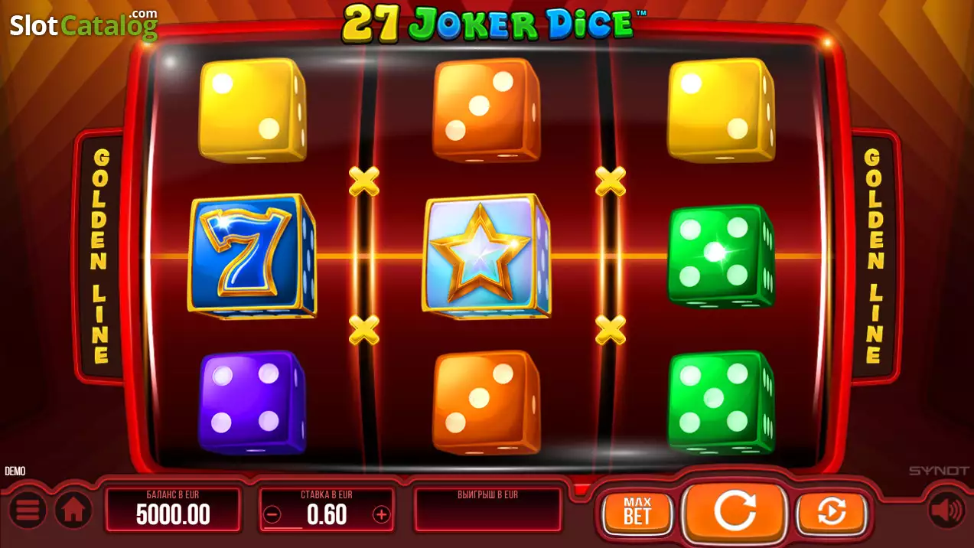Click the golden star dice symbol
This screenshot has width=974, height=548.
click(486, 256)
